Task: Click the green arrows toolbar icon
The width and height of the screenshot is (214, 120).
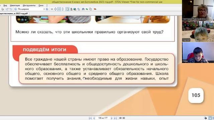Action: click(x=87, y=9)
